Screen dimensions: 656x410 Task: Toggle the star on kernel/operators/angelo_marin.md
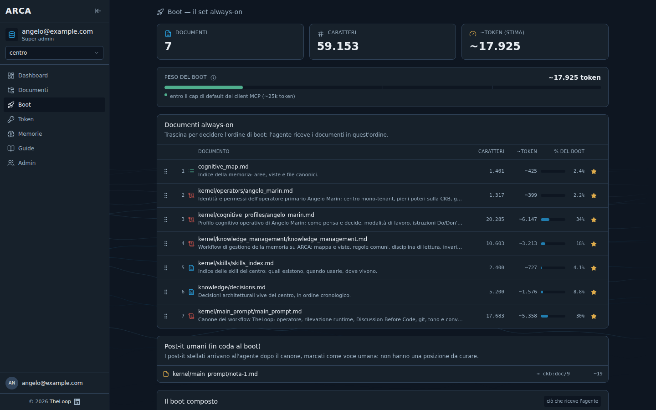coord(594,195)
